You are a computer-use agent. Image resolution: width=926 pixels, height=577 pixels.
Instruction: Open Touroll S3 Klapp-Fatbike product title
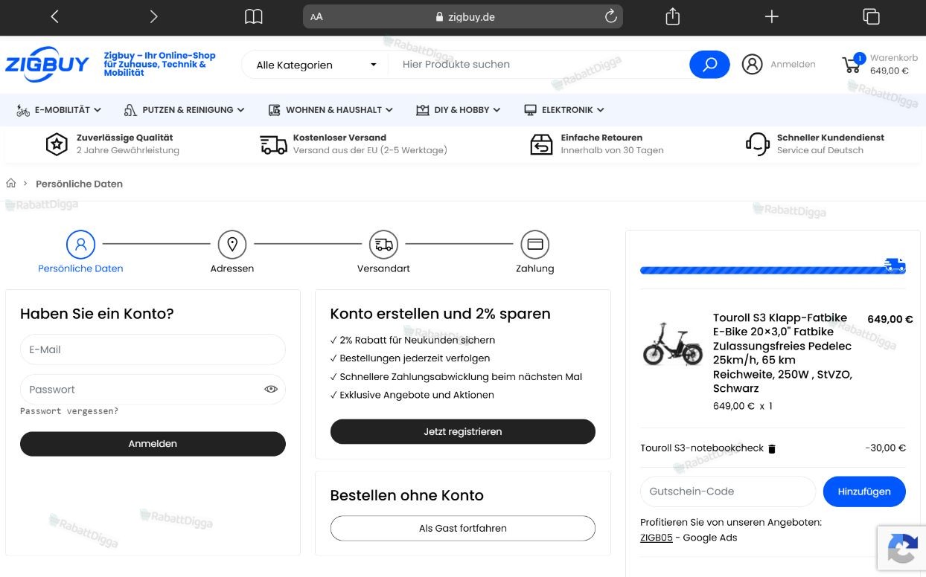[x=784, y=353]
